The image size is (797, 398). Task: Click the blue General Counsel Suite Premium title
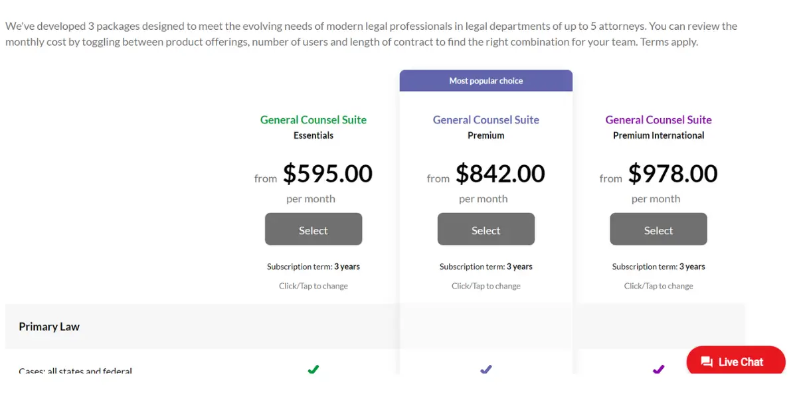pos(486,120)
